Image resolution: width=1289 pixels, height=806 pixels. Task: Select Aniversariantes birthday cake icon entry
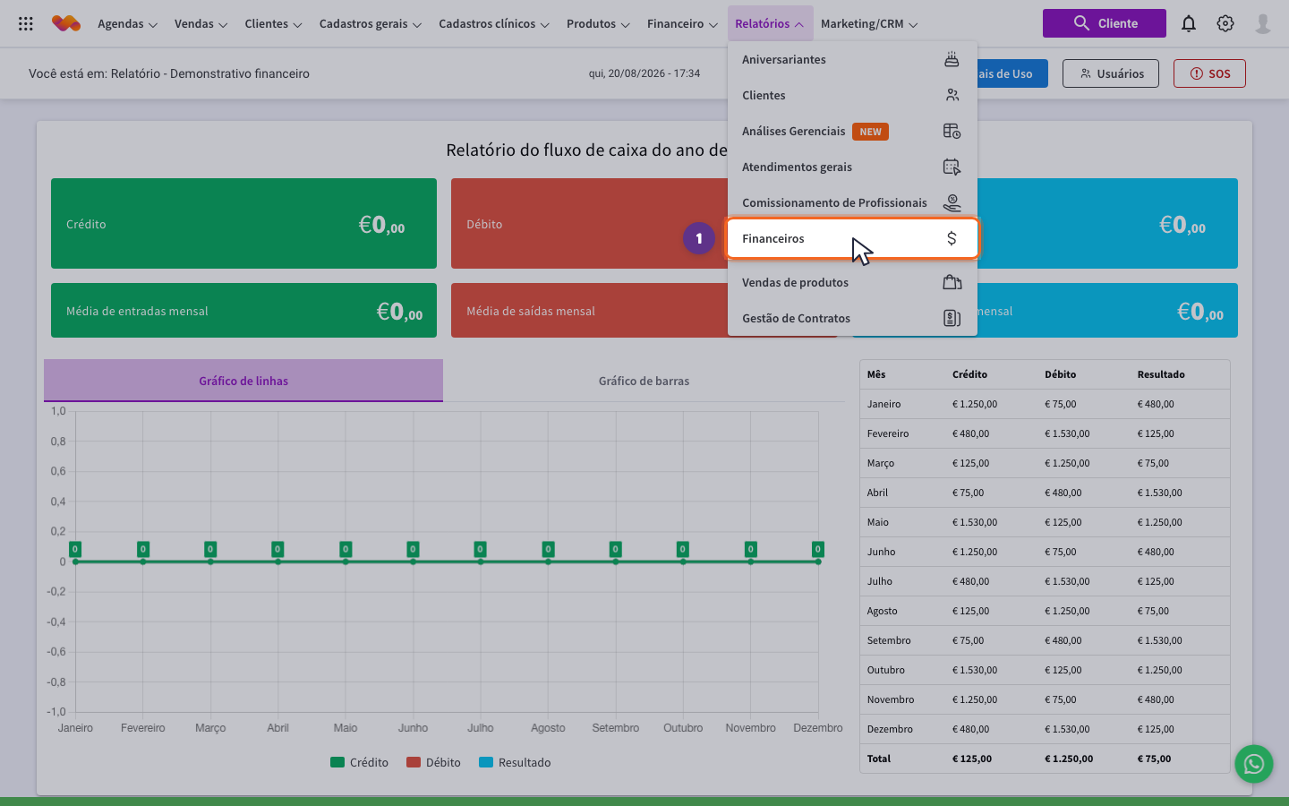pyautogui.click(x=952, y=59)
